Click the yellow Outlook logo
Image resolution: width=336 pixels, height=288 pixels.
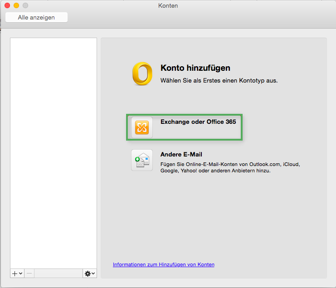point(142,74)
